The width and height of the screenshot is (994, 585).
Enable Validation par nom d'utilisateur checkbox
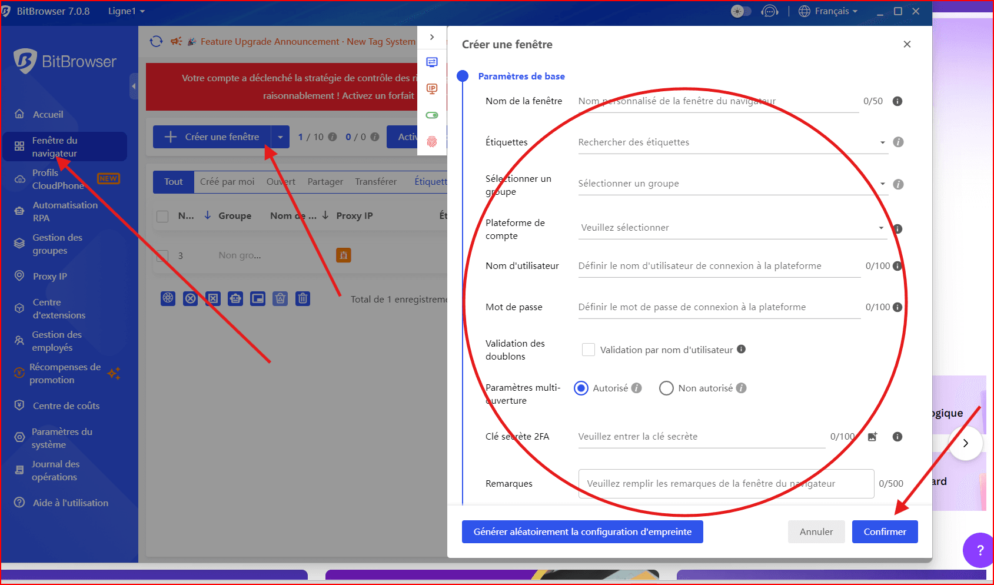(588, 350)
